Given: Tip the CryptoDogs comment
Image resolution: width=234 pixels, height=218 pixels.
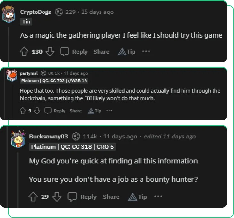Looking at the screenshot, I should [127, 52].
